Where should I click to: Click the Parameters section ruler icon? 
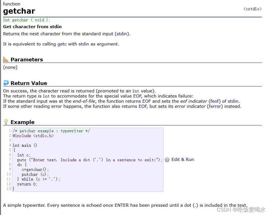coord(6,59)
